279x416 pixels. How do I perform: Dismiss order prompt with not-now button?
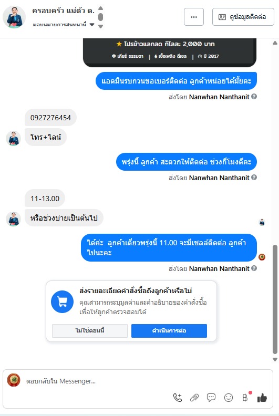coord(90,330)
